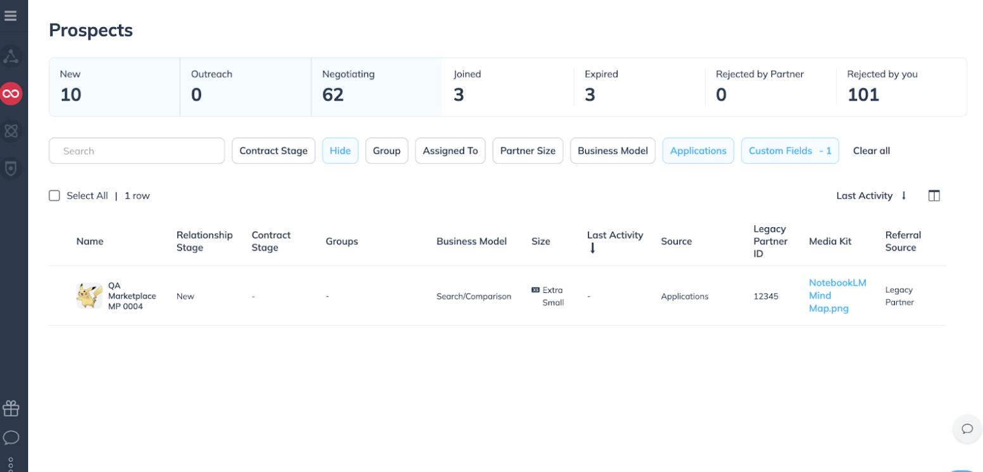983x472 pixels.
Task: Open the Partner Size filter dropdown
Action: click(528, 151)
